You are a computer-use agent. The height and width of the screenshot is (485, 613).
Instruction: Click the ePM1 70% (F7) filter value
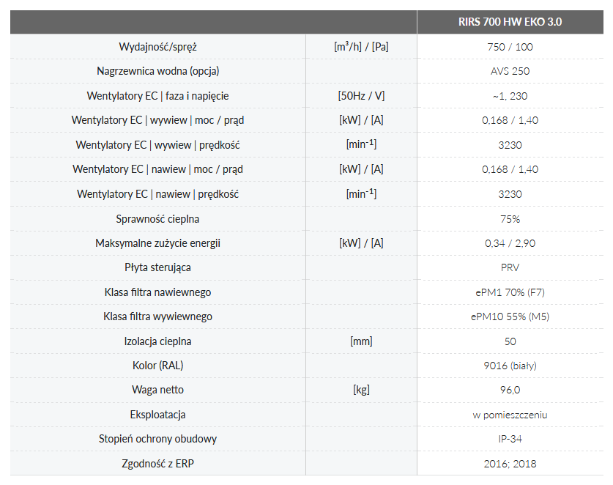point(510,292)
